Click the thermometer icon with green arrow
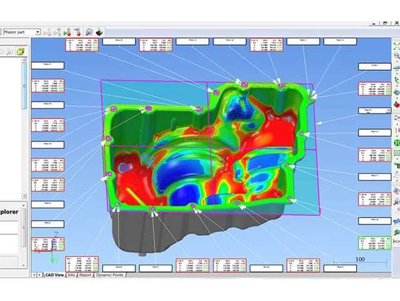This screenshot has height=301, width=400. [x=68, y=31]
